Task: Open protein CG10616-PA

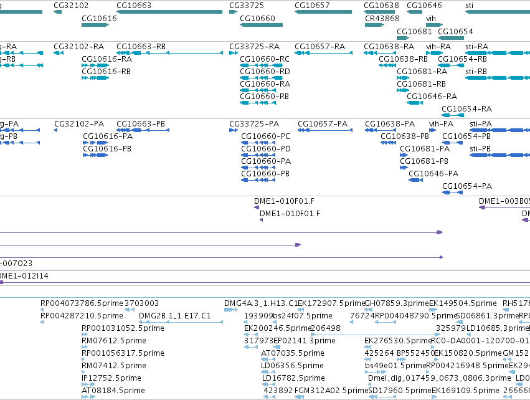Action: point(108,136)
